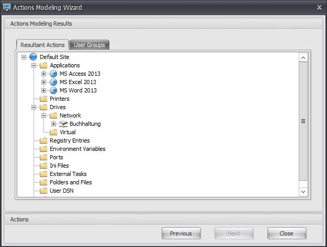Select the Default Site label
Viewport: 327px width, 247px height.
(54, 57)
